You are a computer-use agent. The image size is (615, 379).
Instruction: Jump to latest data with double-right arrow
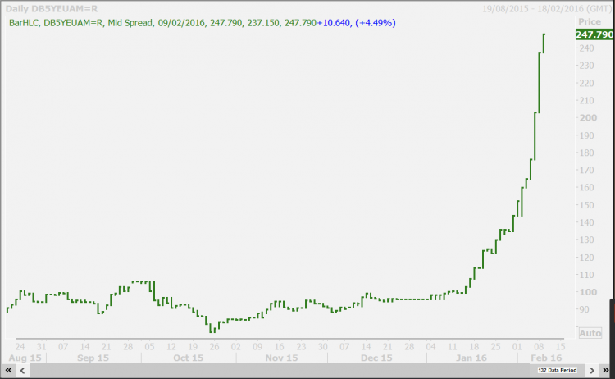606,372
